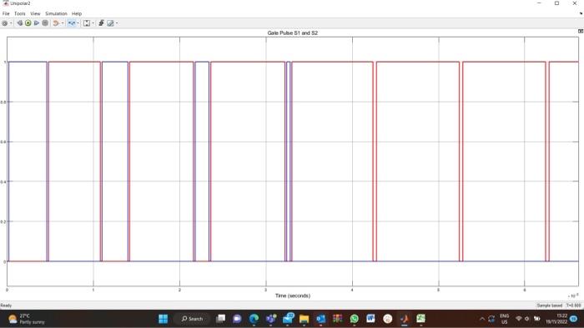Open the File menu

click(6, 13)
